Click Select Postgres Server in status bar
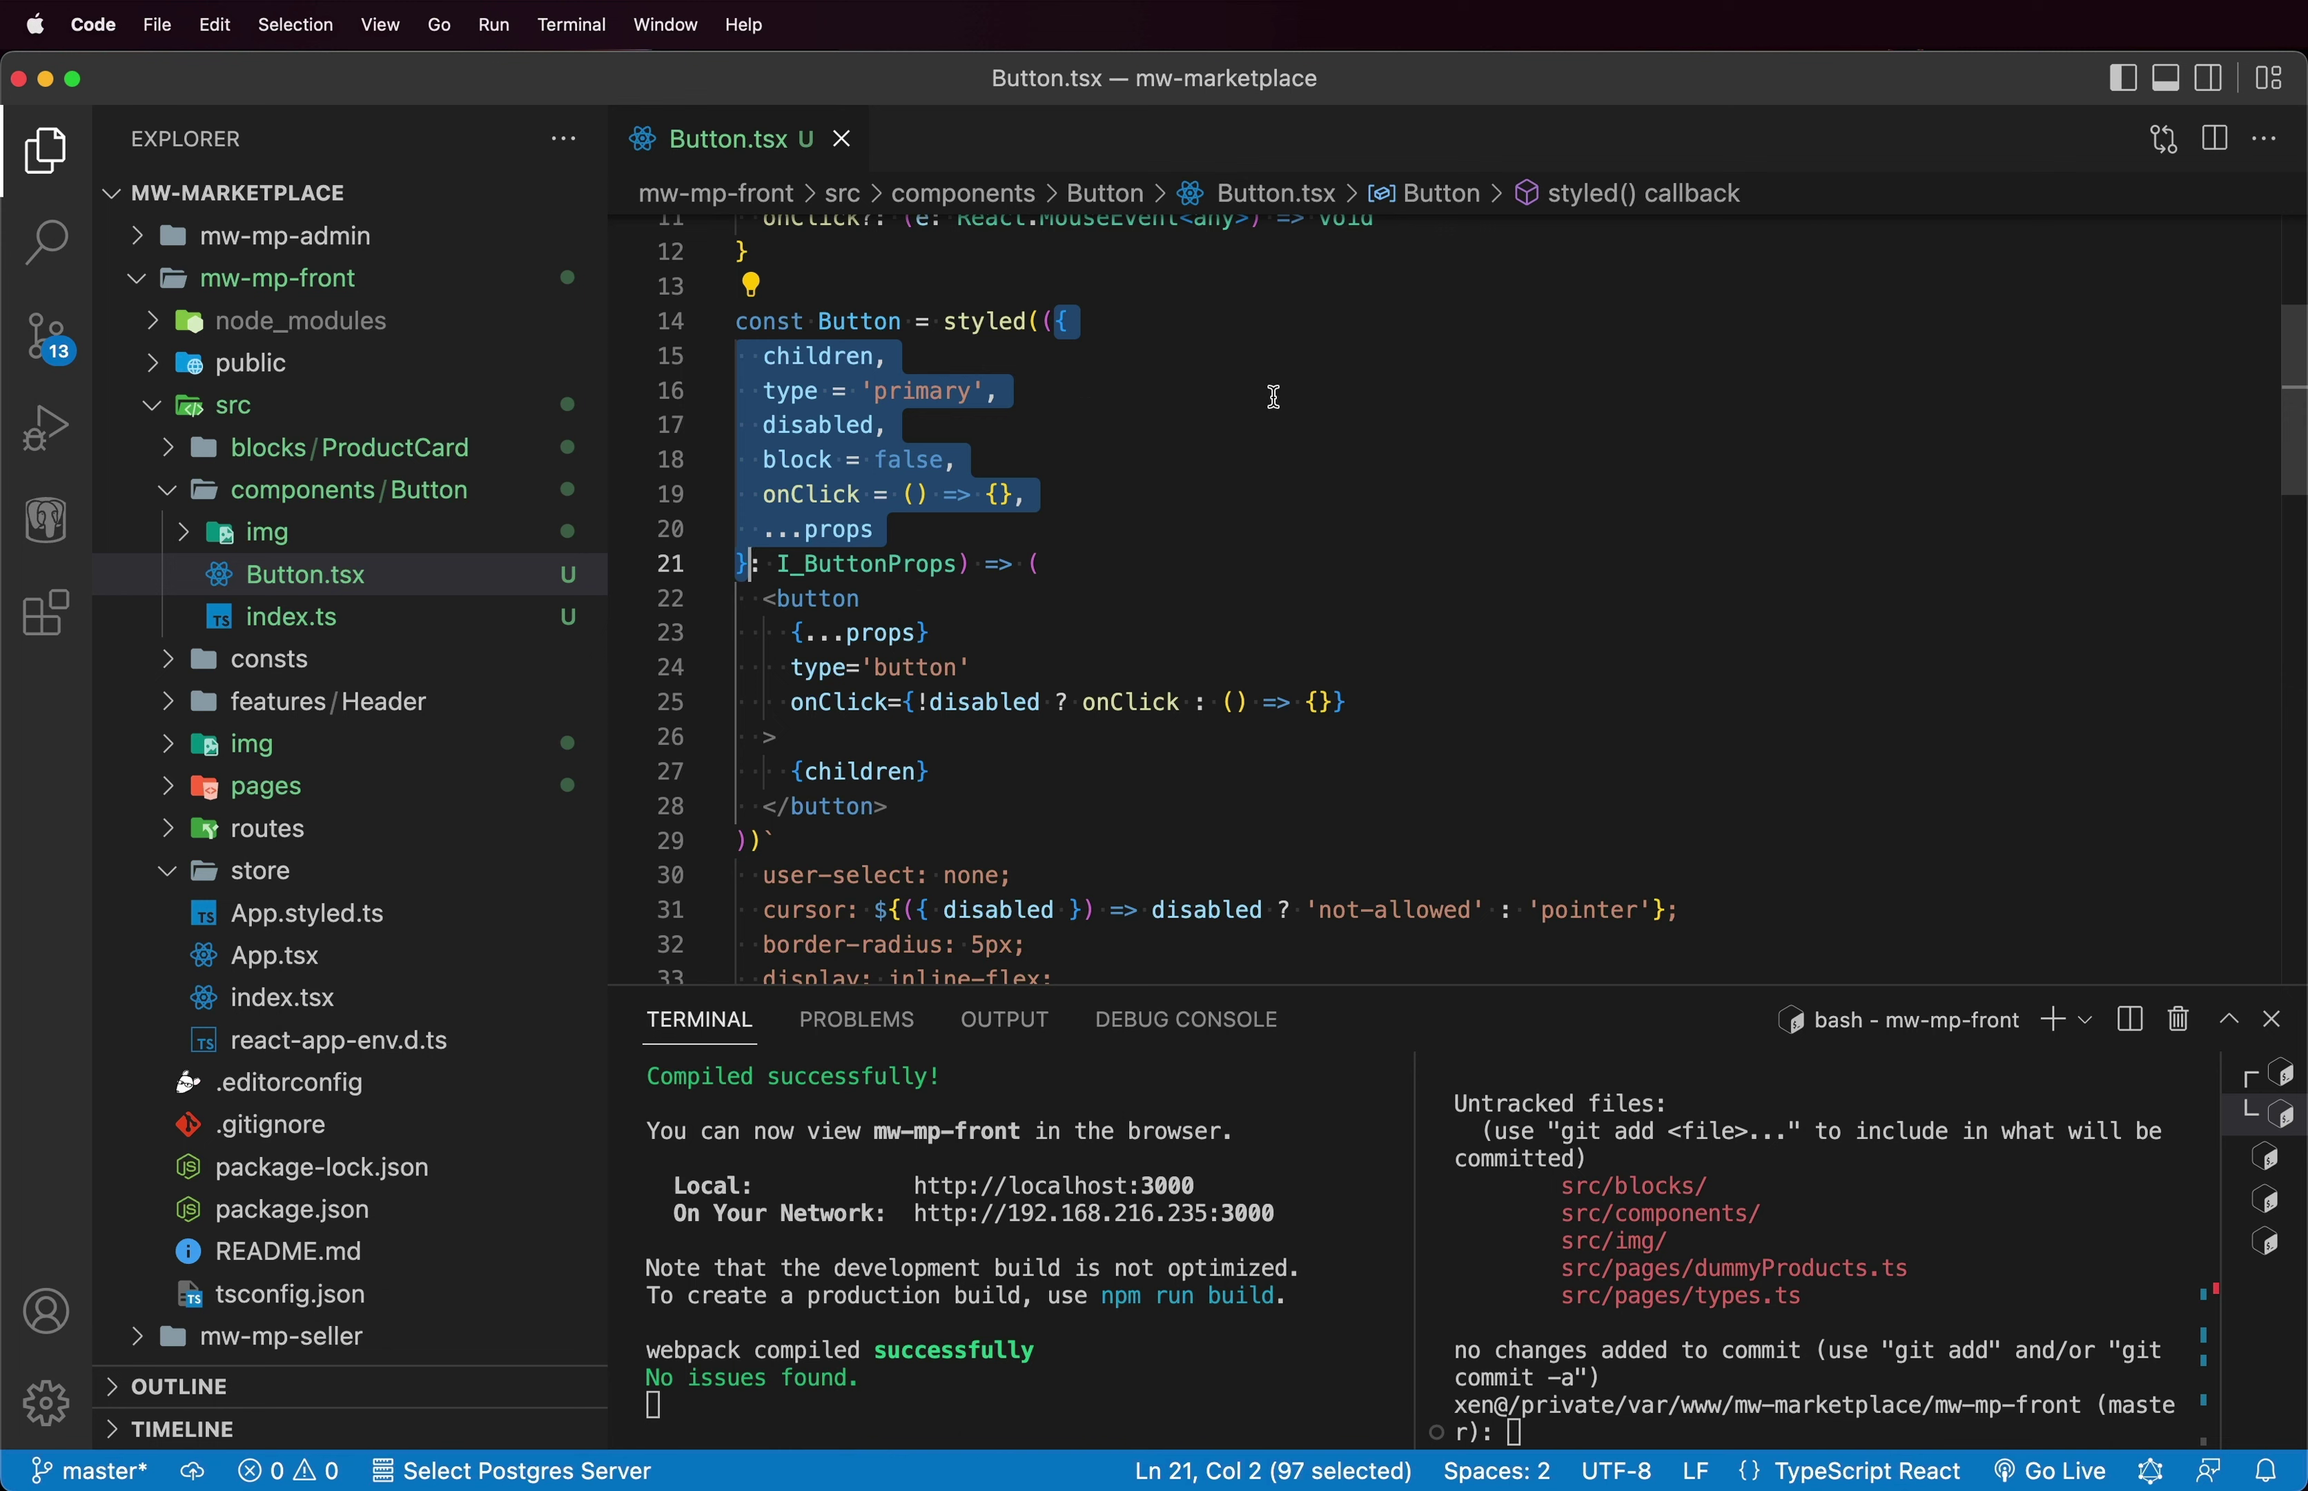Screen dimensions: 2308x1491 511,1471
